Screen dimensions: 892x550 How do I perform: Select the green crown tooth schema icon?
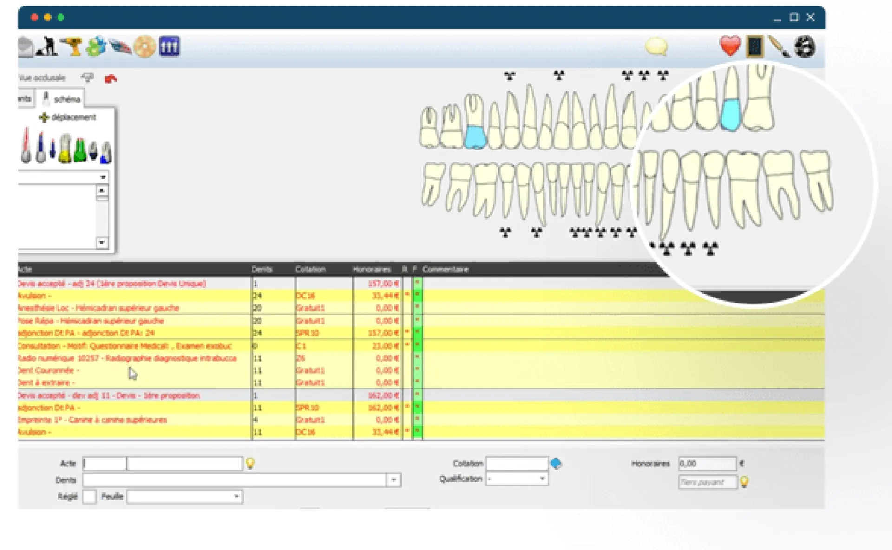(80, 150)
